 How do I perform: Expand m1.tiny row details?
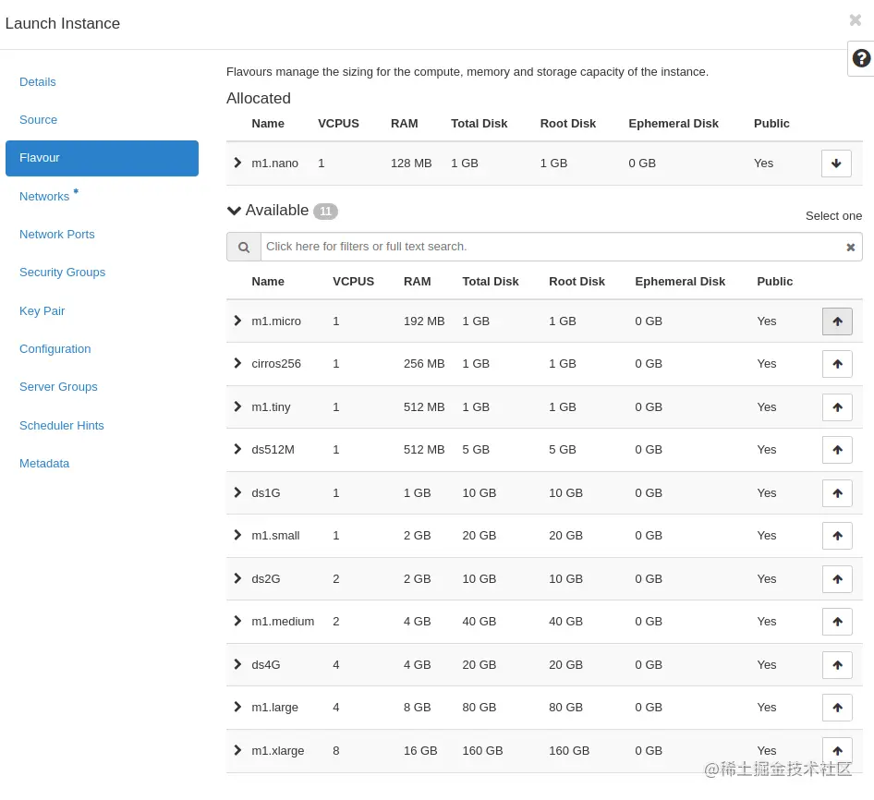pos(238,406)
